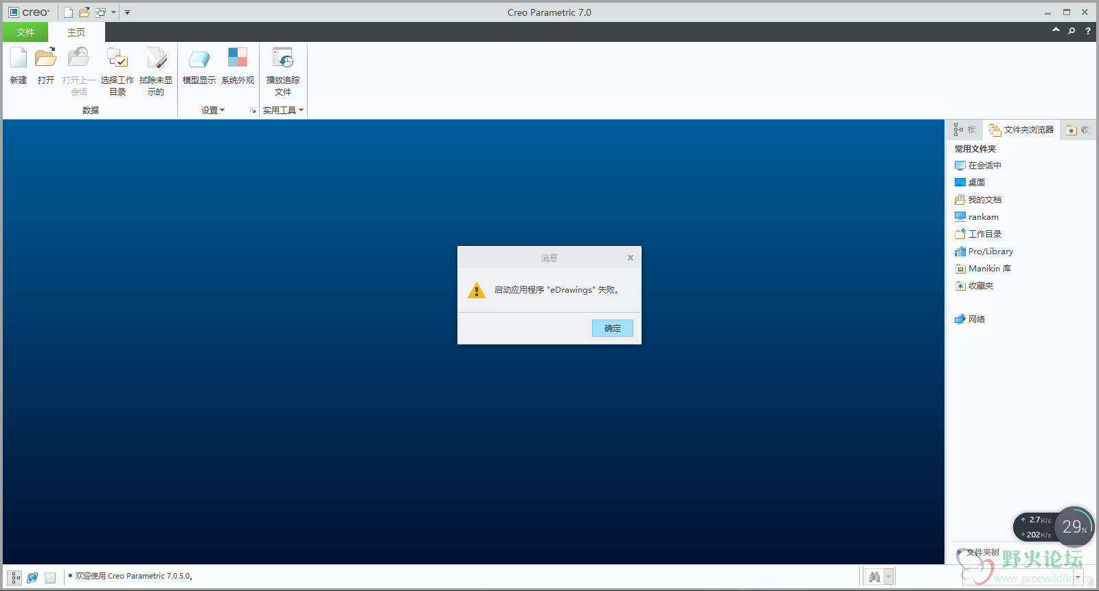The height and width of the screenshot is (591, 1099).
Task: Open the selection filter combo box arrow
Action: pos(1078,577)
